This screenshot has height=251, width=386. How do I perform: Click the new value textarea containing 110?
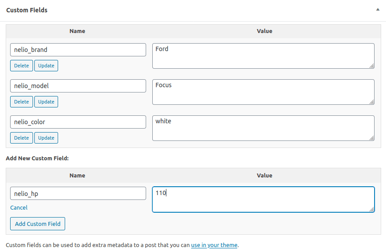pos(263,199)
